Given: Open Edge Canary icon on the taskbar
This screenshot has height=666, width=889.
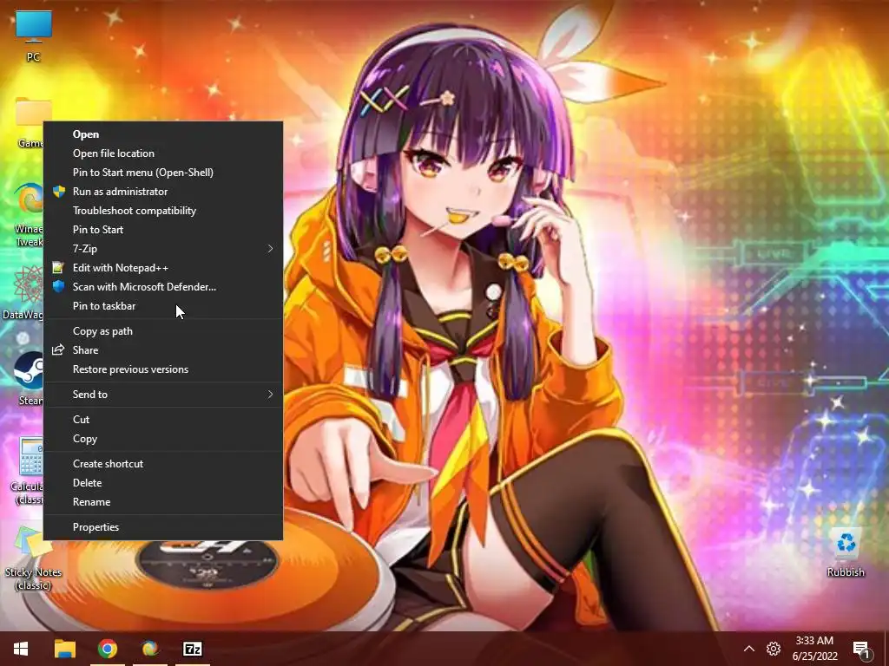Looking at the screenshot, I should tap(149, 649).
